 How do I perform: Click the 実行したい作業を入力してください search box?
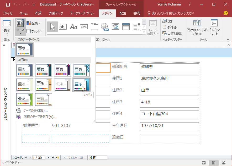tap(171, 13)
